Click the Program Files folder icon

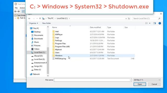53,44
